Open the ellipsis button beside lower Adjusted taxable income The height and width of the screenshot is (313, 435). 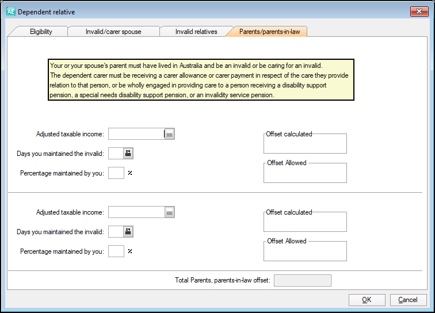click(169, 212)
